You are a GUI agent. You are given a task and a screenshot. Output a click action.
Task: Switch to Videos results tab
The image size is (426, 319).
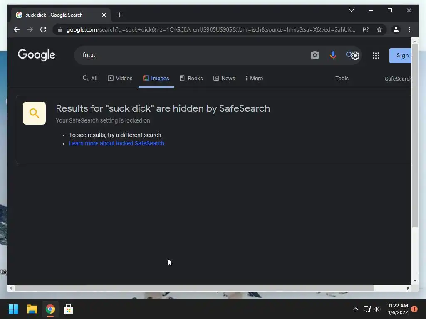[x=120, y=78]
